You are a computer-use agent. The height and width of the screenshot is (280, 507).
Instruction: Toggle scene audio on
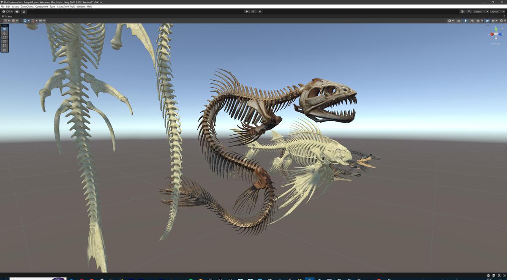(472, 20)
